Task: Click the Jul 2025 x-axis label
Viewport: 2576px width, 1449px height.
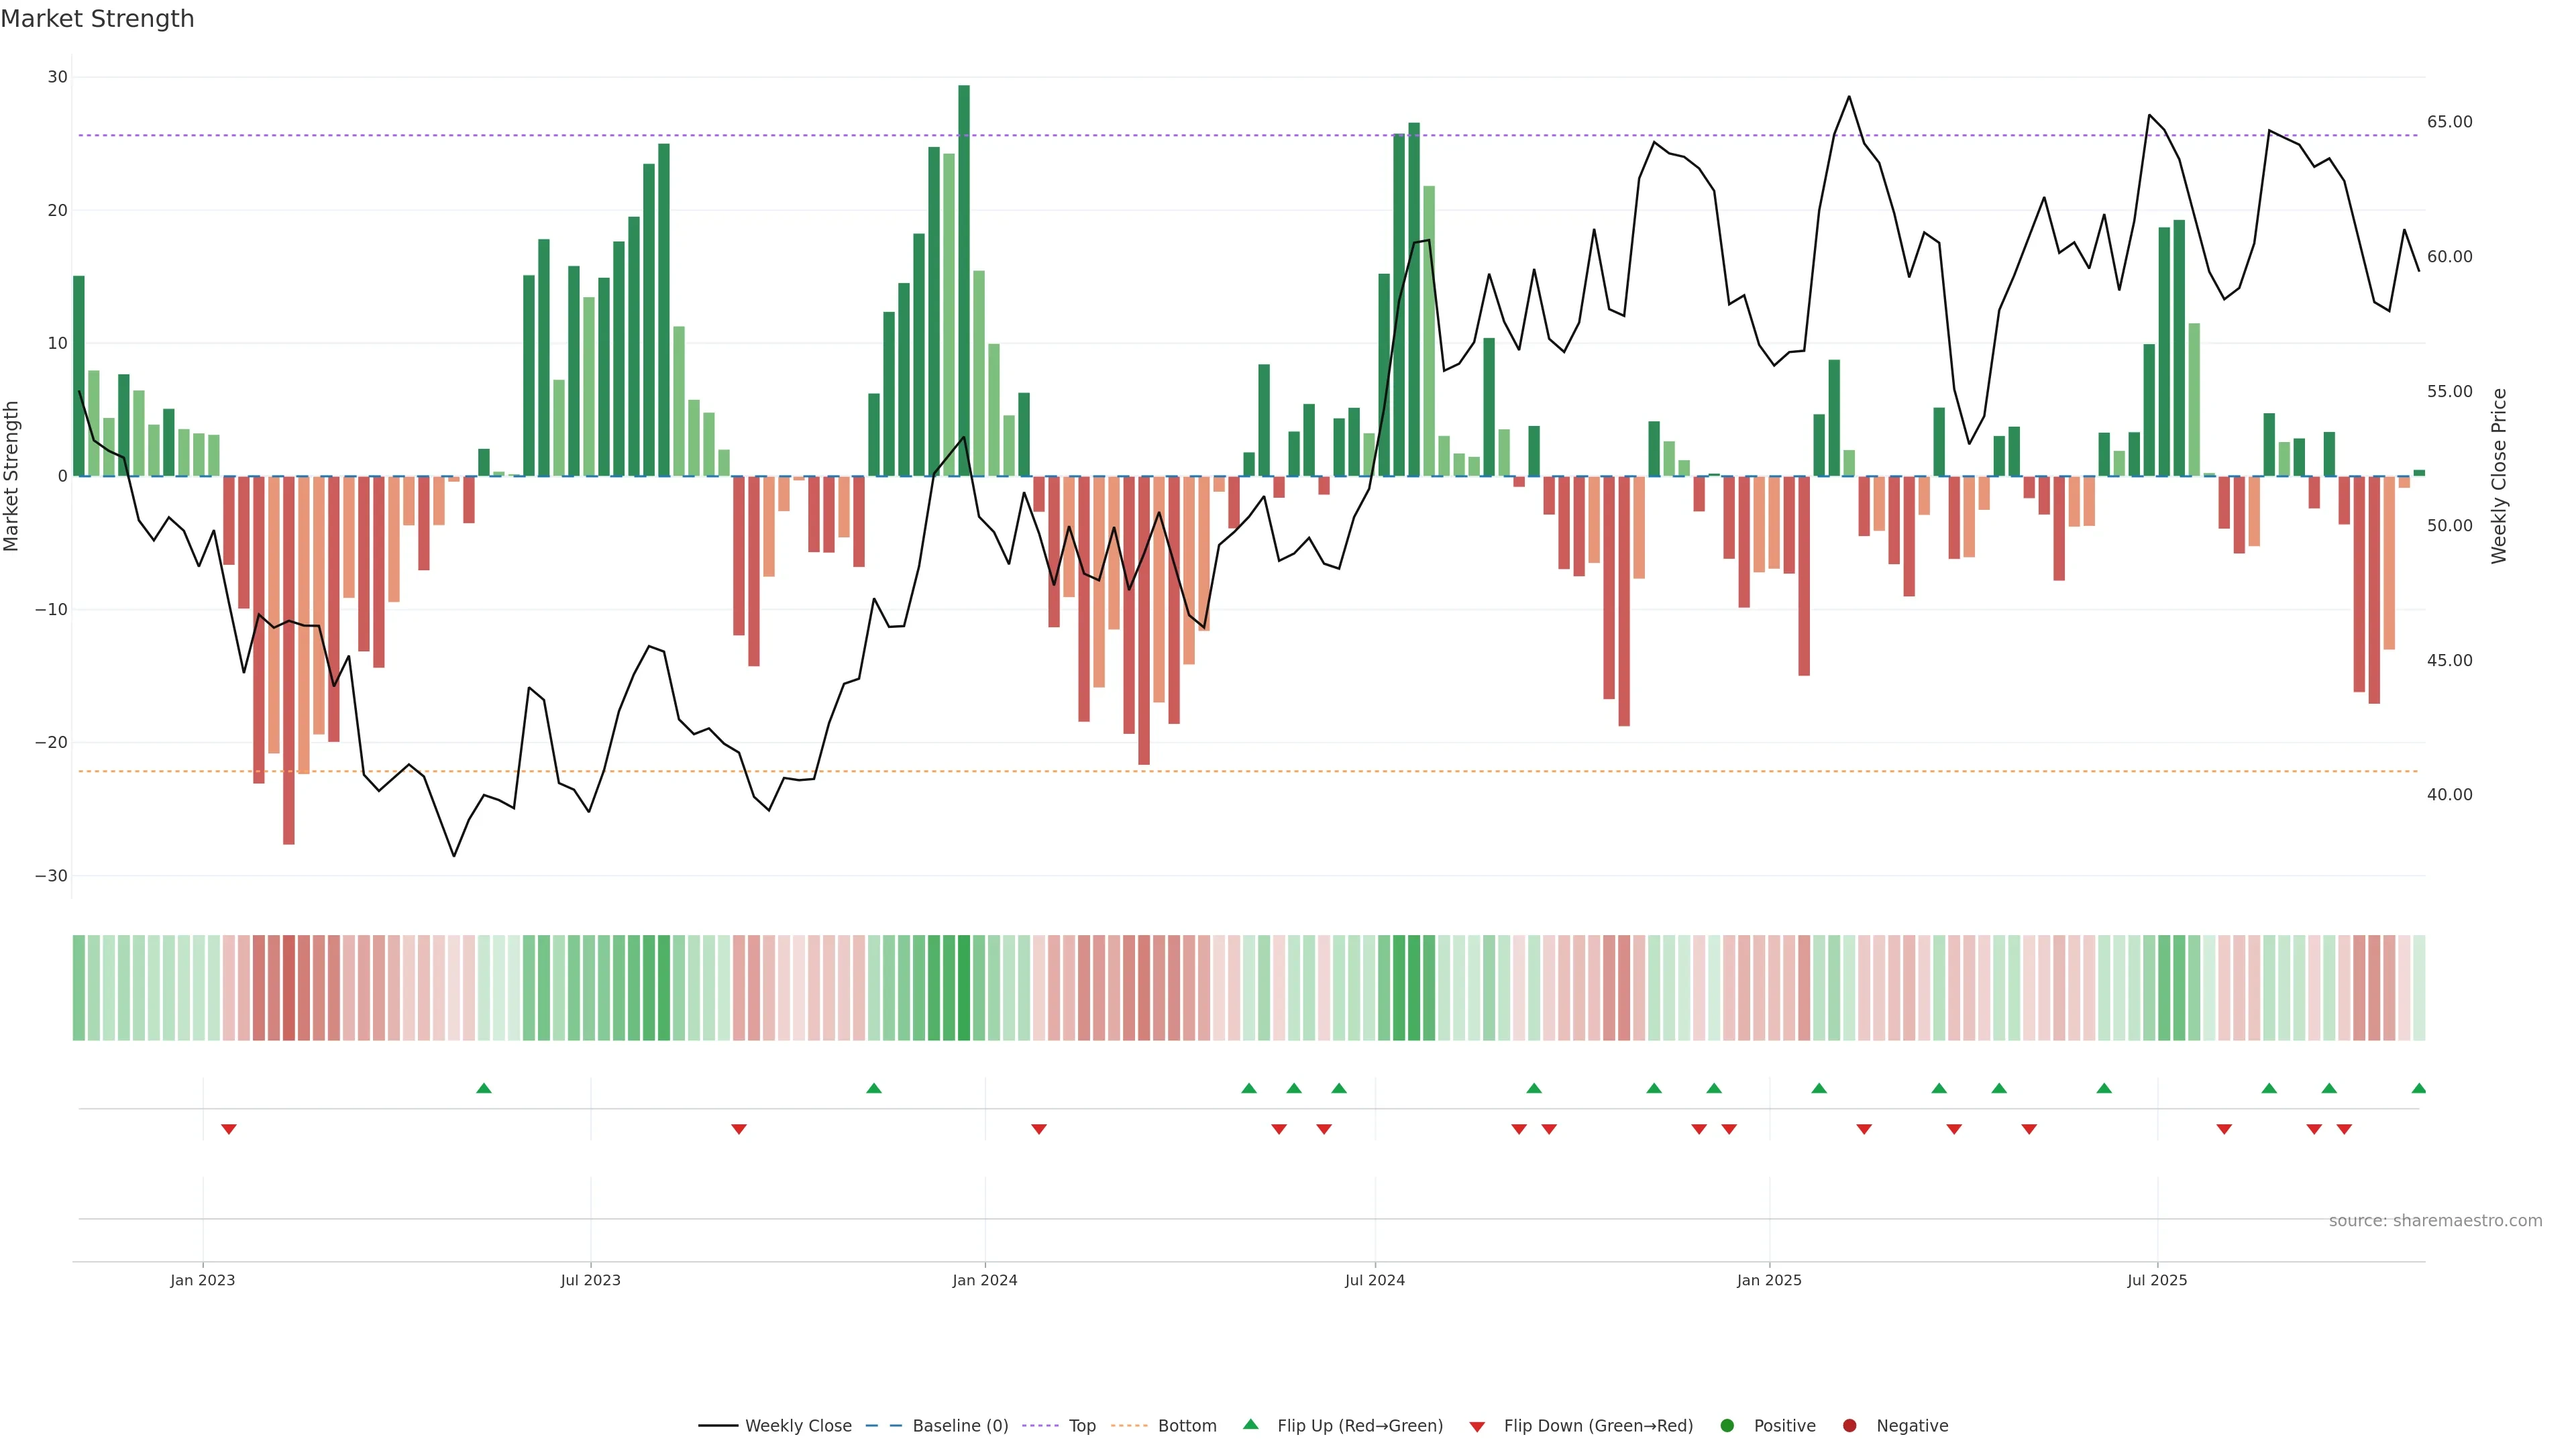Action: [2157, 1280]
